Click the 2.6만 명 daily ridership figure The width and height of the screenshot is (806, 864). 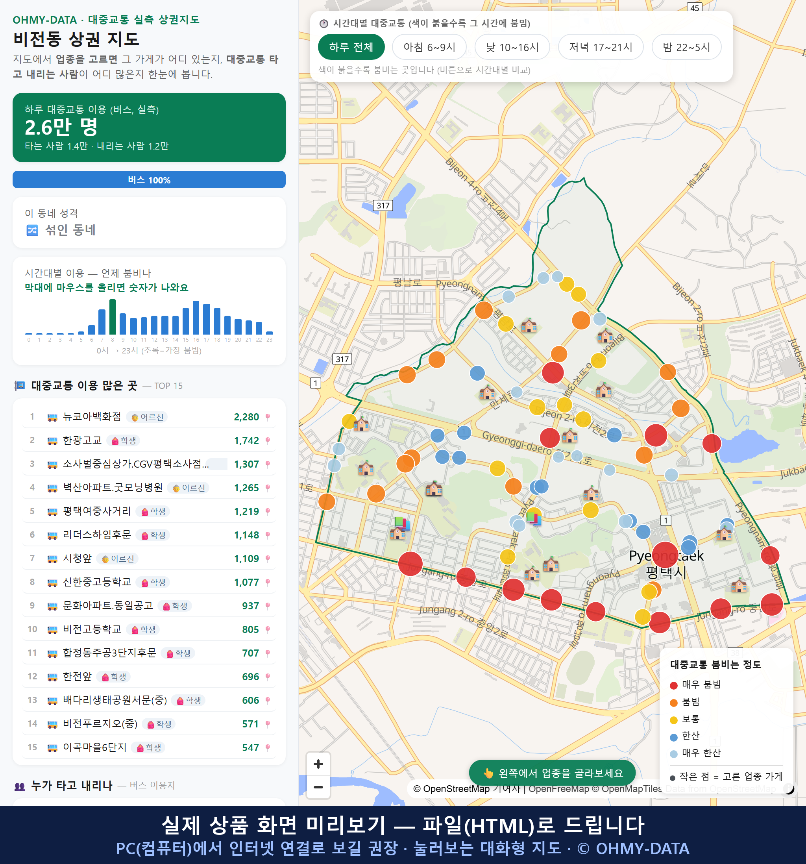pyautogui.click(x=61, y=128)
